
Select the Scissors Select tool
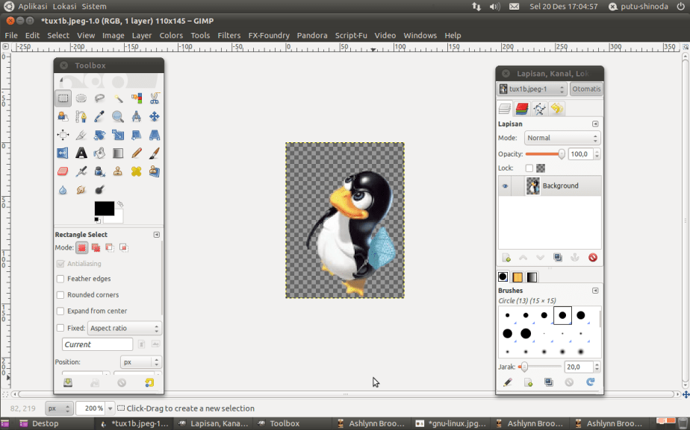click(155, 98)
